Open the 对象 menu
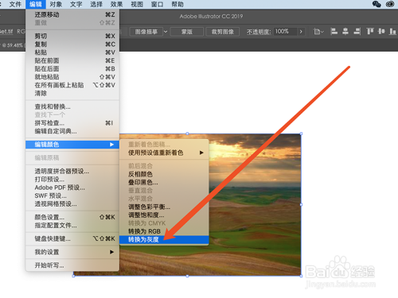Image resolution: width=398 pixels, height=298 pixels. tap(56, 4)
